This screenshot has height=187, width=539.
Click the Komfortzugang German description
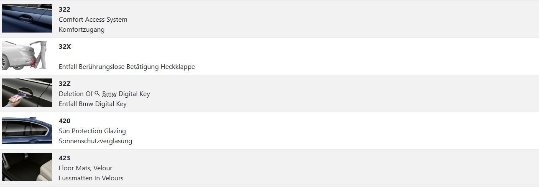point(82,30)
